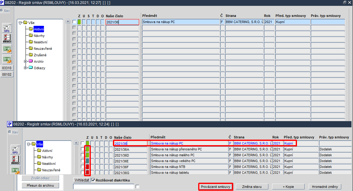The height and width of the screenshot is (191, 353).
Task: Click the search text field next to Vyhledat
Action: [x=104, y=186]
